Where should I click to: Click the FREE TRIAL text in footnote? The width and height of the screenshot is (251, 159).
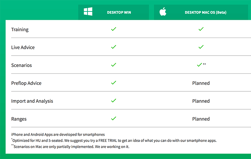[108, 141]
